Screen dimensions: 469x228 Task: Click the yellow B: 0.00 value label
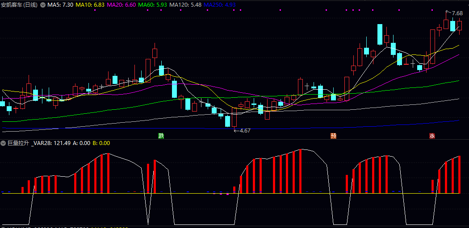101,143
